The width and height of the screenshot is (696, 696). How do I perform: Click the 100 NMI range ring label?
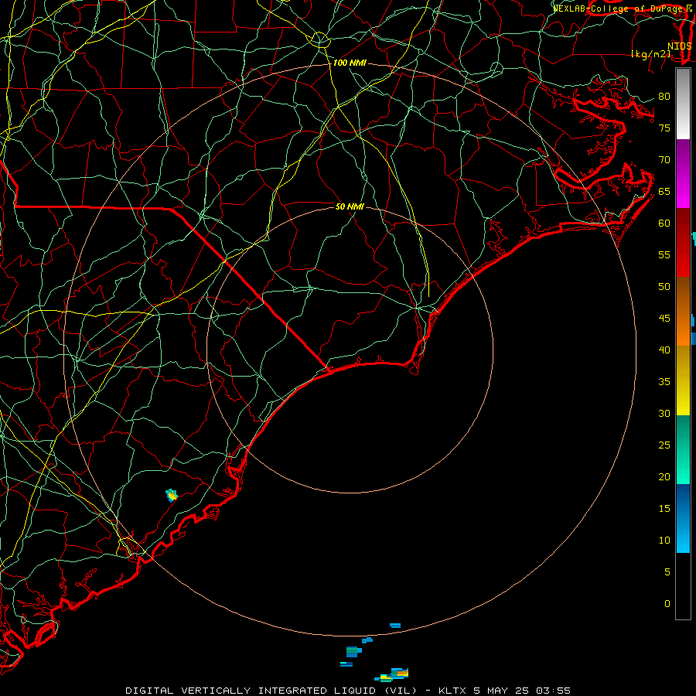pyautogui.click(x=350, y=63)
